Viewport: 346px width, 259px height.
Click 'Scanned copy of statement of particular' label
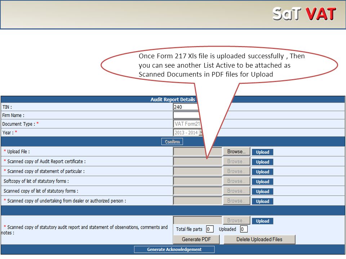point(46,171)
